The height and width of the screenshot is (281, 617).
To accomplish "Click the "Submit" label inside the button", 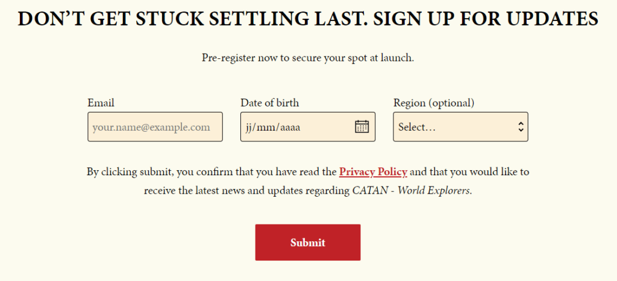I will [308, 242].
